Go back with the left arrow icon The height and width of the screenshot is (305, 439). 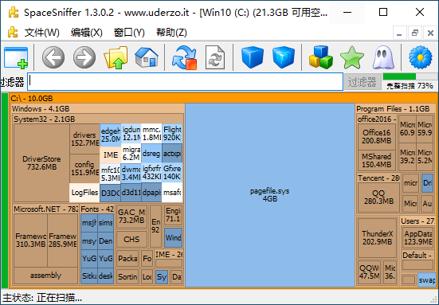(53, 57)
